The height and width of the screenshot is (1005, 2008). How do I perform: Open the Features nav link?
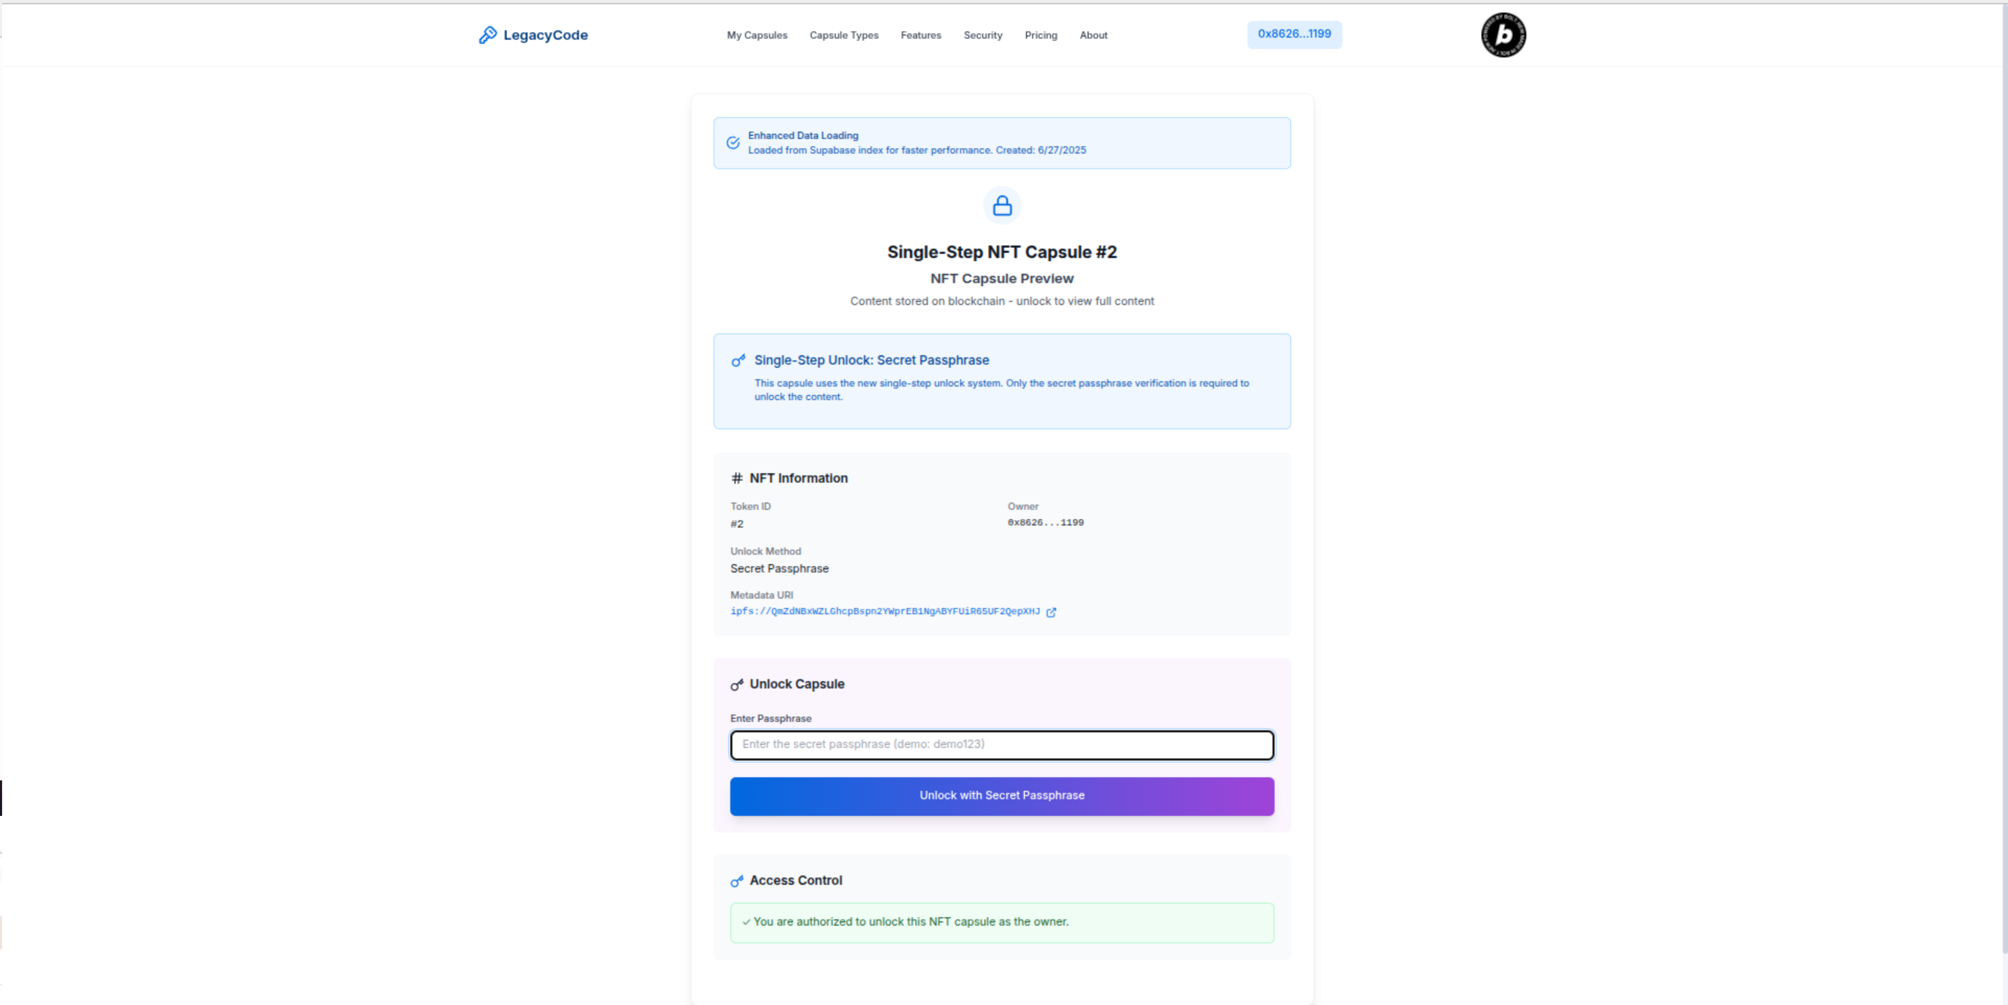(x=920, y=35)
